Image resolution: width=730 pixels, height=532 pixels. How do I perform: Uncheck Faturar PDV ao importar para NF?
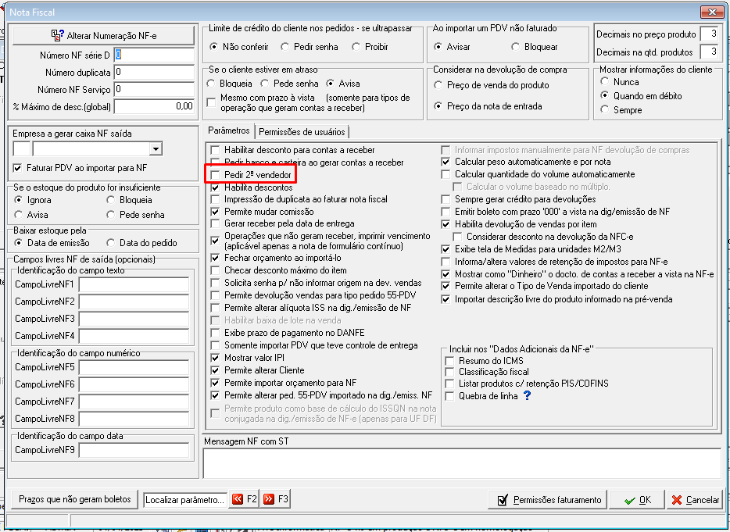click(18, 168)
